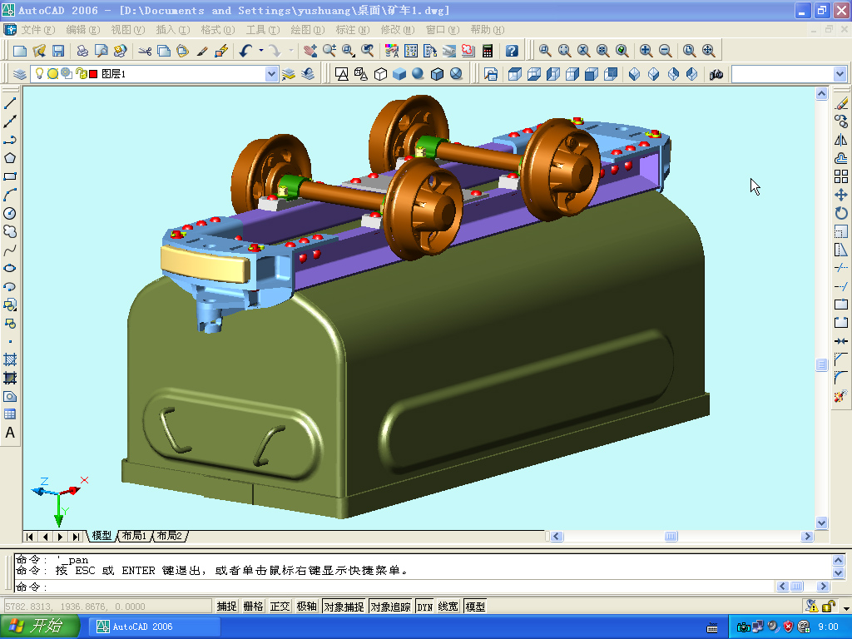Image resolution: width=852 pixels, height=639 pixels.
Task: Open the 视图 menu
Action: point(127,30)
